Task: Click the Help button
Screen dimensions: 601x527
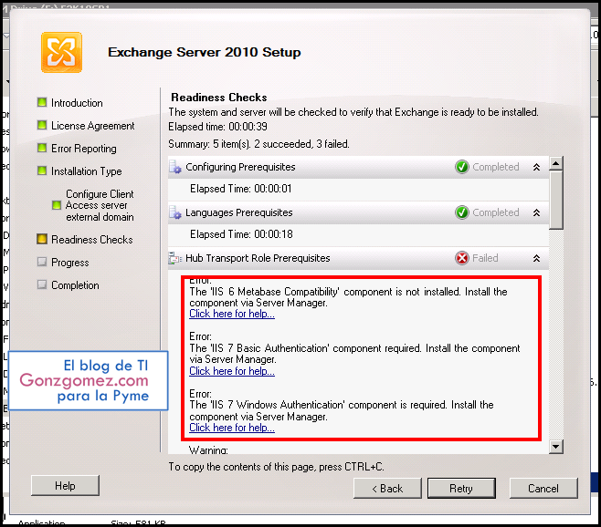Action: tap(65, 486)
